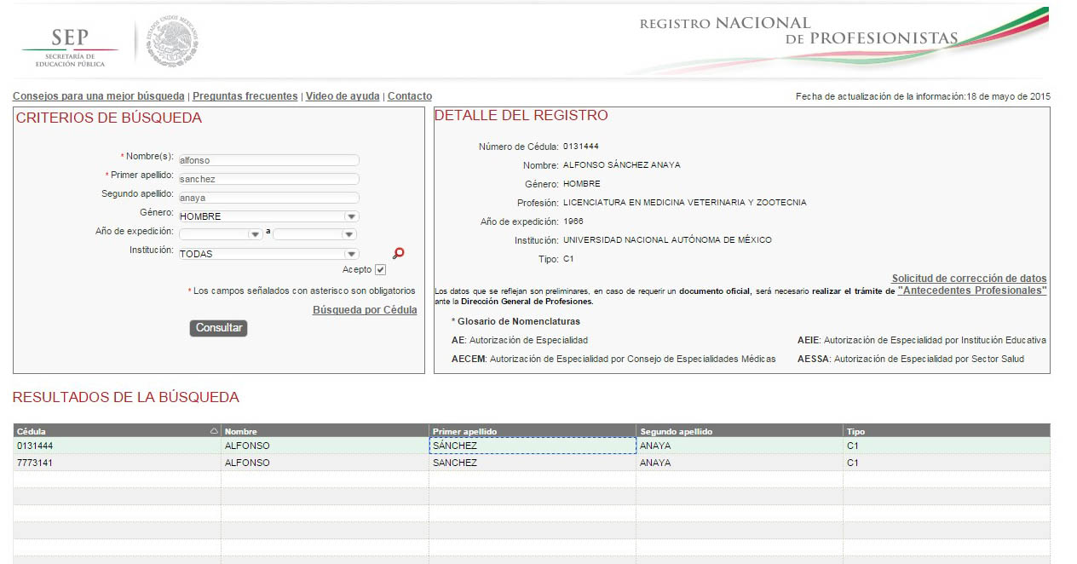
Task: Open the Antecedentes Profesionales link
Action: pos(971,291)
